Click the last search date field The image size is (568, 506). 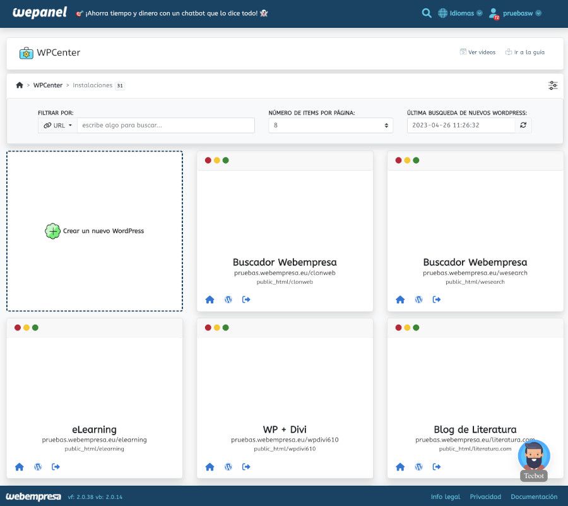click(x=461, y=126)
